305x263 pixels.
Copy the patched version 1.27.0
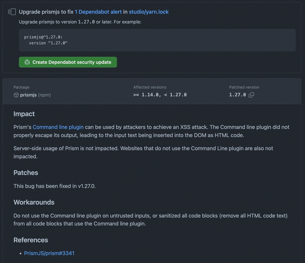coord(251,95)
